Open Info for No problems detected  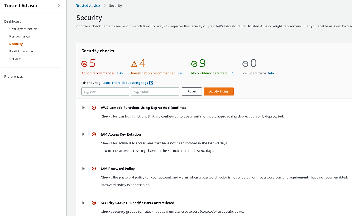click(231, 74)
